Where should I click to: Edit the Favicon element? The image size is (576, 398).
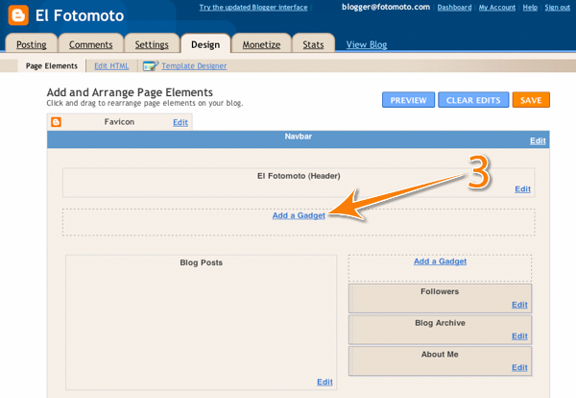coord(180,122)
